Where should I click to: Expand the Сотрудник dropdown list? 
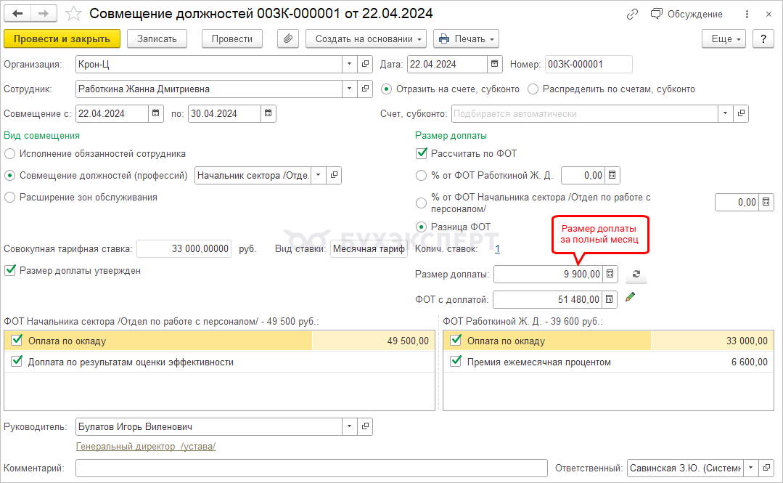[350, 89]
